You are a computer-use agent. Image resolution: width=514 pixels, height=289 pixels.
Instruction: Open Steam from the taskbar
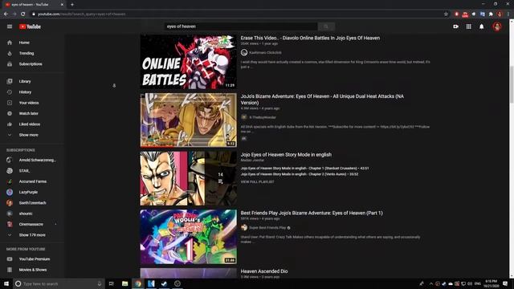tap(164, 283)
